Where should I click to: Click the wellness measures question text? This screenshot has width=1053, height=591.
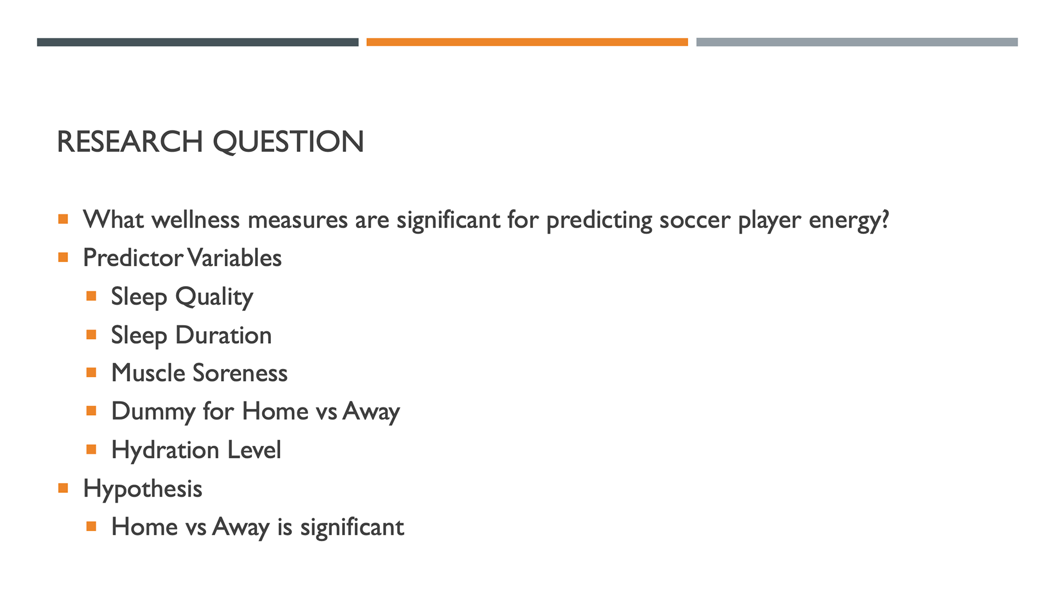(x=486, y=220)
